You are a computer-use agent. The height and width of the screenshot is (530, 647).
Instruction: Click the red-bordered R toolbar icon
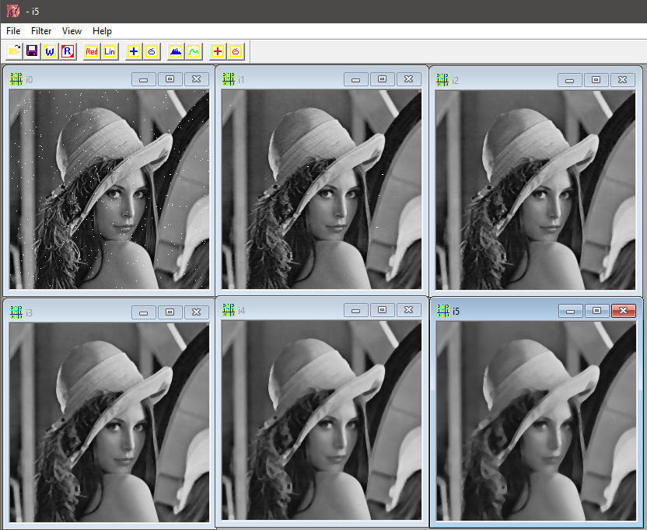68,51
